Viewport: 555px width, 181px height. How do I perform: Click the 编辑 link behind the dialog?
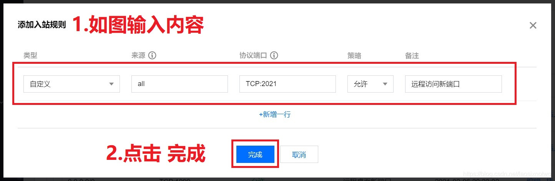[x=533, y=179]
